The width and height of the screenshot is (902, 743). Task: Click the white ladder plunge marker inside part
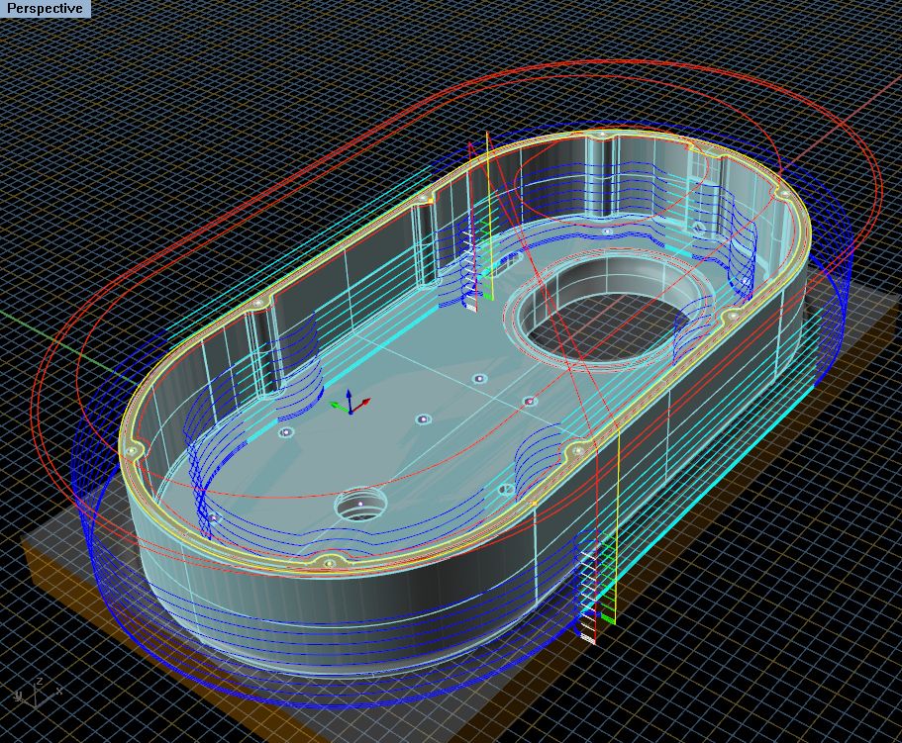pyautogui.click(x=471, y=269)
